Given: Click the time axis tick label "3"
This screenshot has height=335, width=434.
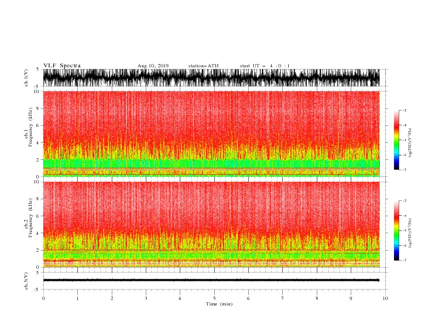Looking at the screenshot, I should tap(146, 298).
